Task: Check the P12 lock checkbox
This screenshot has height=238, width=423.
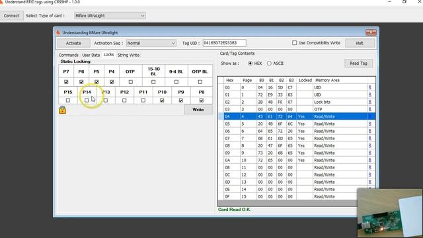Action: 124,100
